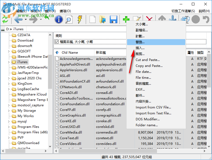Open the forward button history dropdown arrow
The width and height of the screenshot is (212, 160).
click(x=41, y=19)
